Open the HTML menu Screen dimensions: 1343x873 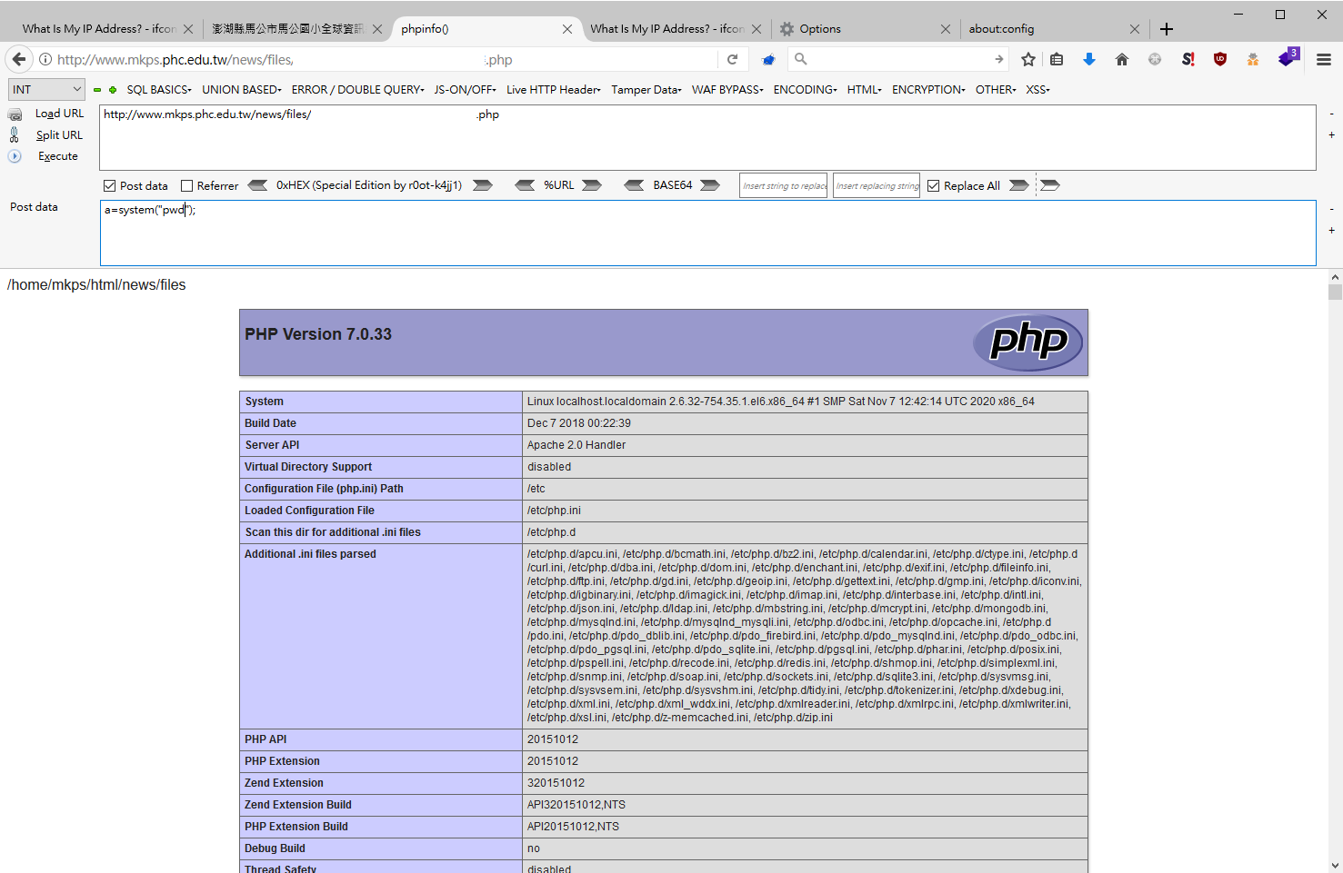[x=865, y=90]
